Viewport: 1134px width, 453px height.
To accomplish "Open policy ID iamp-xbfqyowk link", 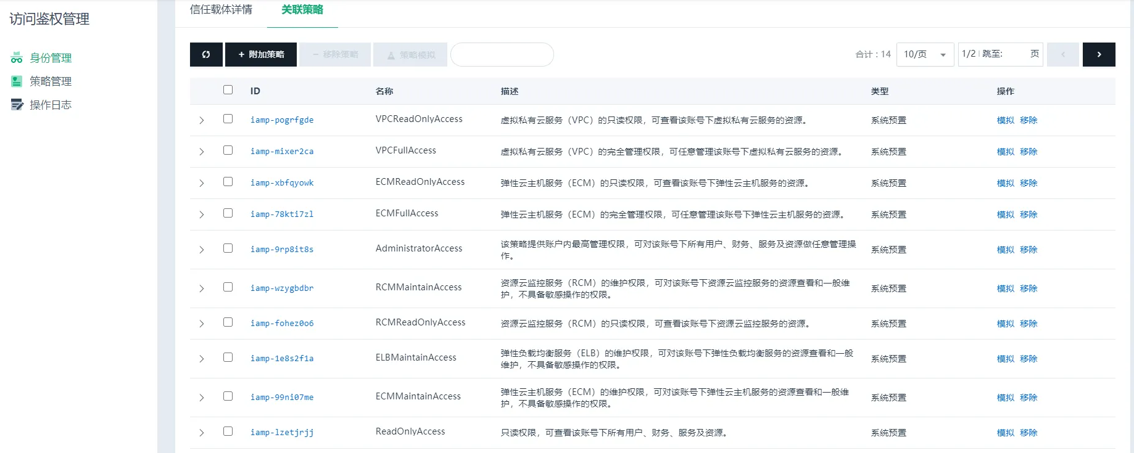I will (282, 183).
